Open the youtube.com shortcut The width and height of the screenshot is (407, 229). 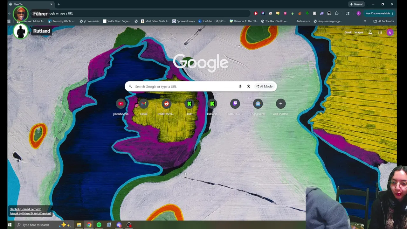[121, 107]
